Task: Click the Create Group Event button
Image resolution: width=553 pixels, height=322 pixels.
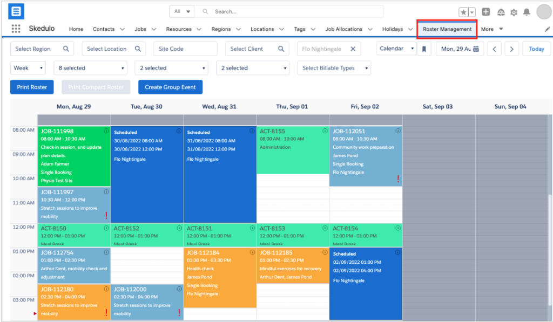Action: click(170, 87)
